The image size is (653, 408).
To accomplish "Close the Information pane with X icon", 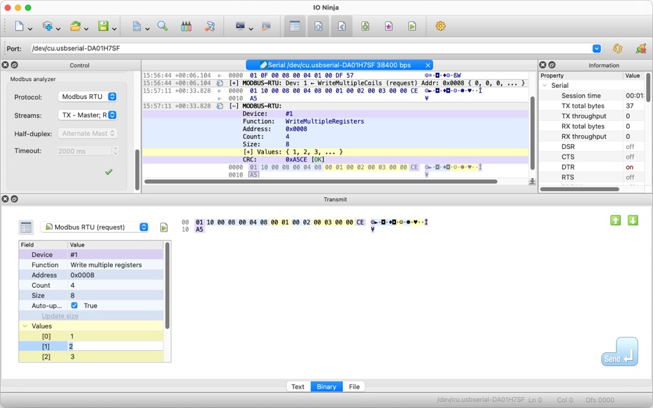I will click(542, 65).
